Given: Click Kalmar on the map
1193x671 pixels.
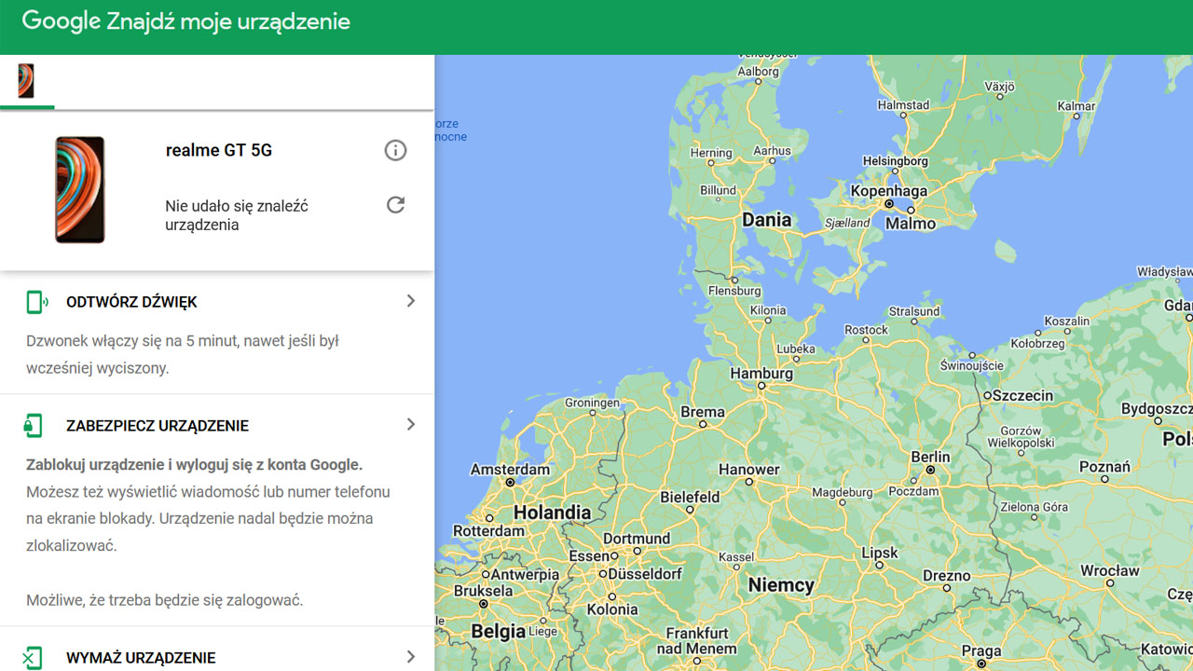Looking at the screenshot, I should tap(1076, 106).
